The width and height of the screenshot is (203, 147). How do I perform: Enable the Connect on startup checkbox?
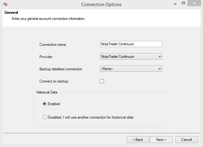coord(102,81)
